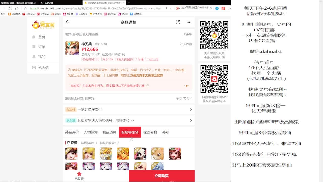Select the winking dark-haired girl pet
This screenshot has width=323, height=182.
(x=71, y=153)
